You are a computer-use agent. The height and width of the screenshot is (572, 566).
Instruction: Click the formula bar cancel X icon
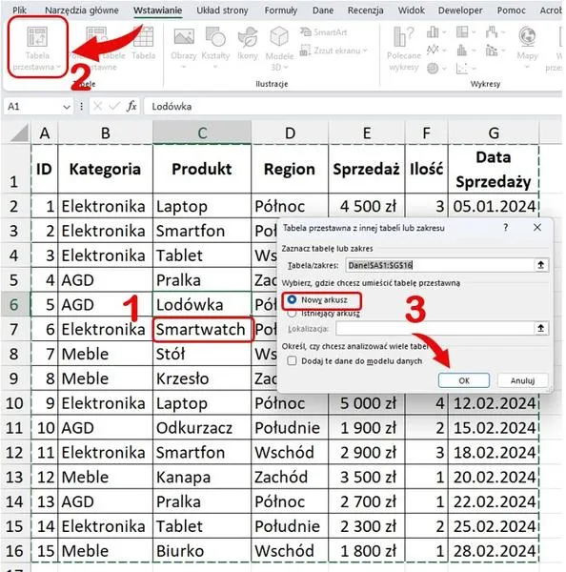tap(97, 106)
